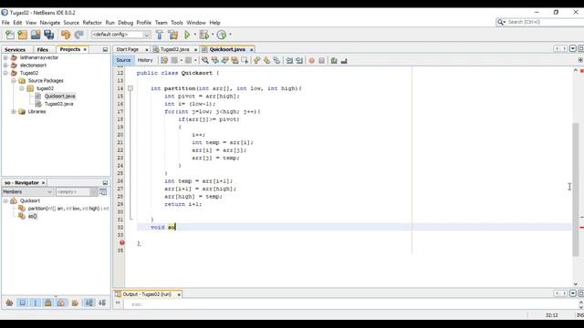Click the Clean and Build Project icon
This screenshot has height=328, width=584.
click(173, 35)
